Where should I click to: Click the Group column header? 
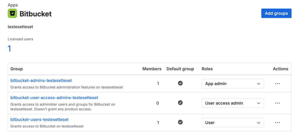(17, 69)
